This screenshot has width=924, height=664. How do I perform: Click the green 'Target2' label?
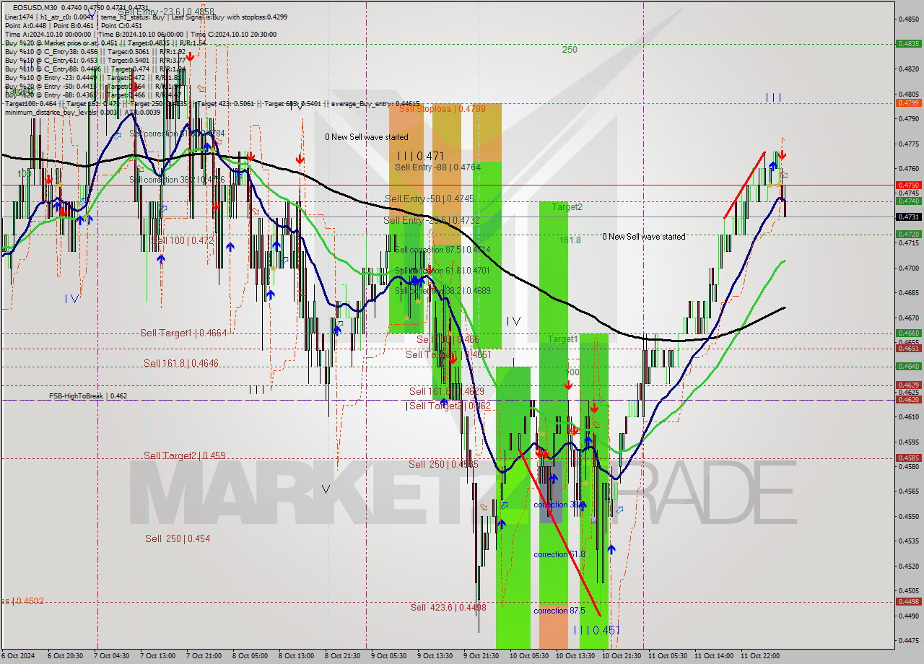point(567,206)
